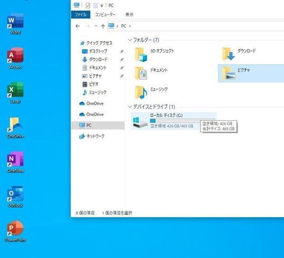This screenshot has width=284, height=258.
Task: Select ドキュメント in the navigation pane
Action: pyautogui.click(x=94, y=68)
